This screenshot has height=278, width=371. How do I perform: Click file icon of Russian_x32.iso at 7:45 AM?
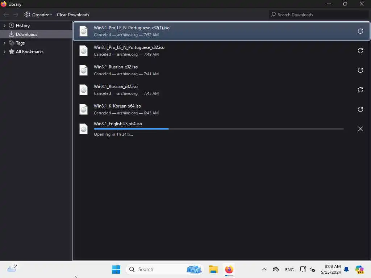83,90
